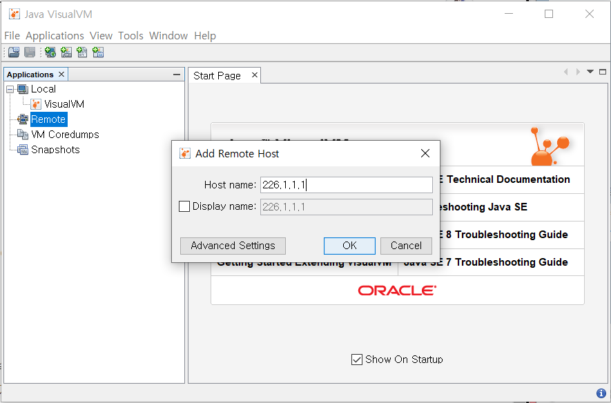Click the Add Application Snapshot toolbar icon
The width and height of the screenshot is (611, 403).
[98, 52]
